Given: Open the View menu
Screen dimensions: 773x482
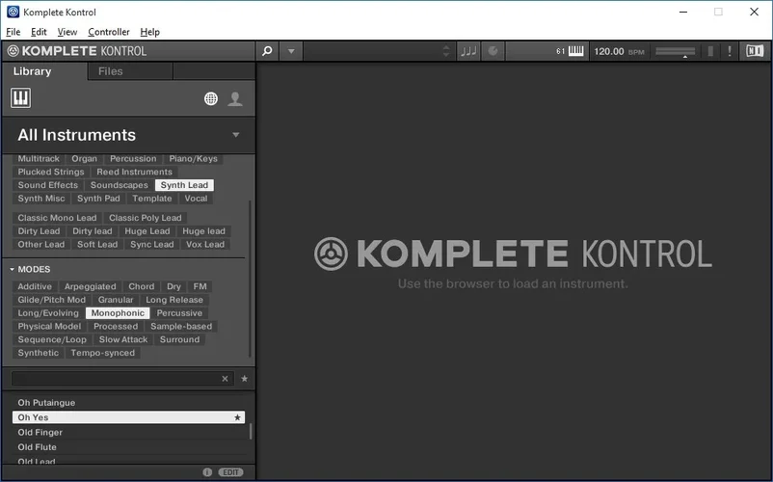Looking at the screenshot, I should click(x=67, y=32).
